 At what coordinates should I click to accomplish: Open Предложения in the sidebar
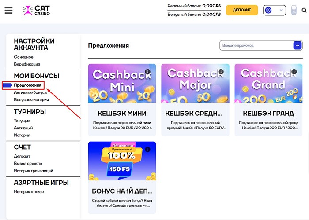pyautogui.click(x=27, y=85)
